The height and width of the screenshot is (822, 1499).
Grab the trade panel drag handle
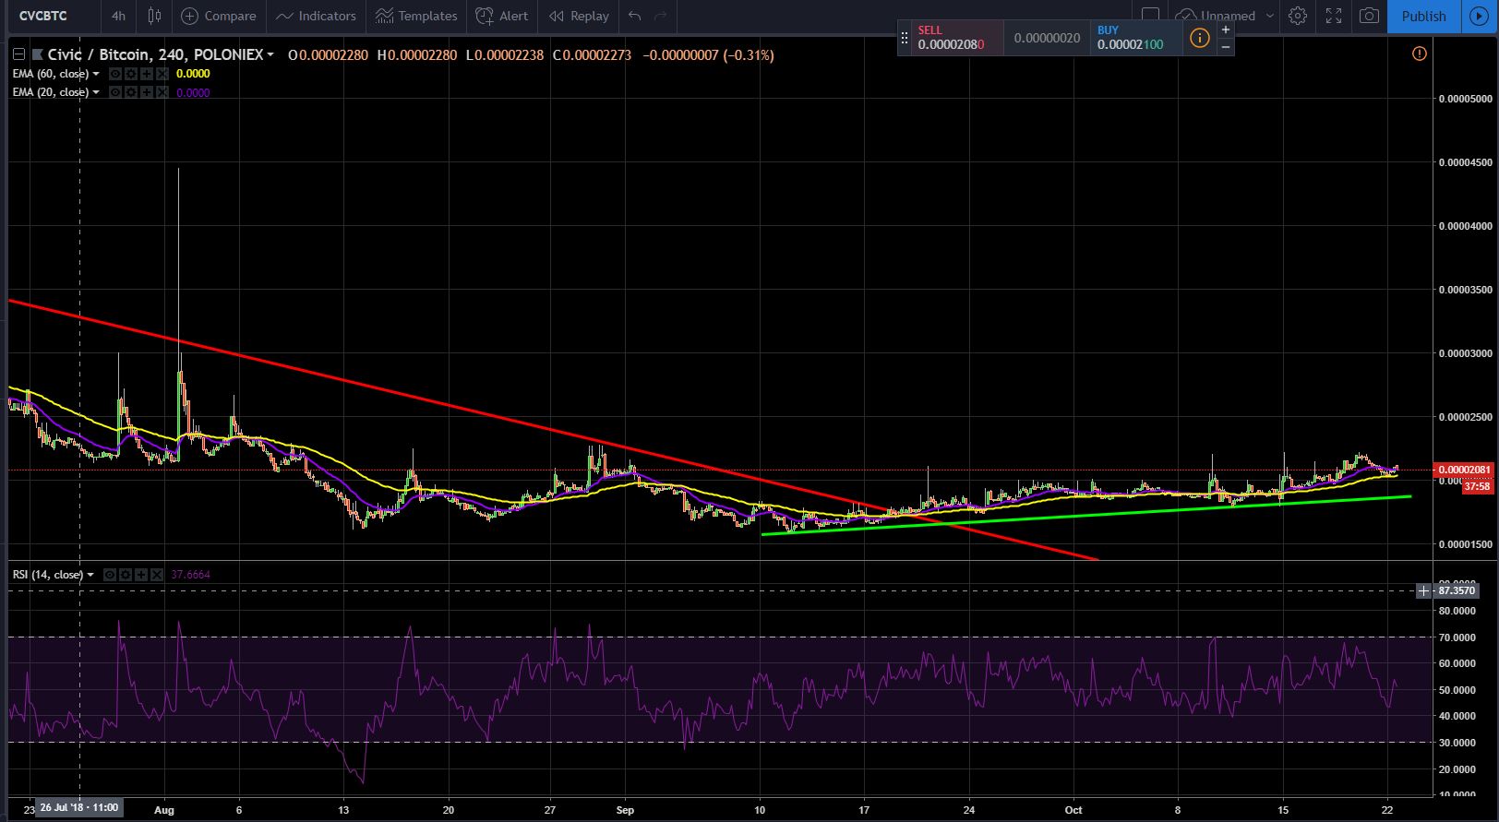pos(905,38)
